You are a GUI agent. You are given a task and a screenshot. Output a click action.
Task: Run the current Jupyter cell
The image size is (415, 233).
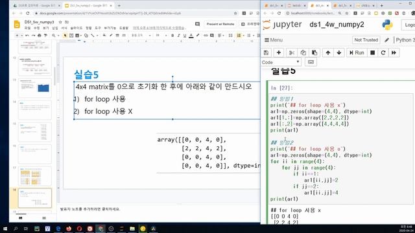coord(357,53)
